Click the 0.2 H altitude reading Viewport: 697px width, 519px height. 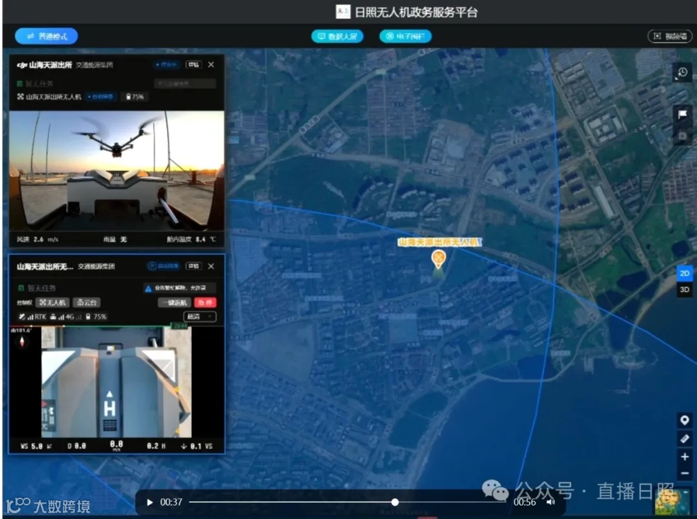tap(156, 445)
